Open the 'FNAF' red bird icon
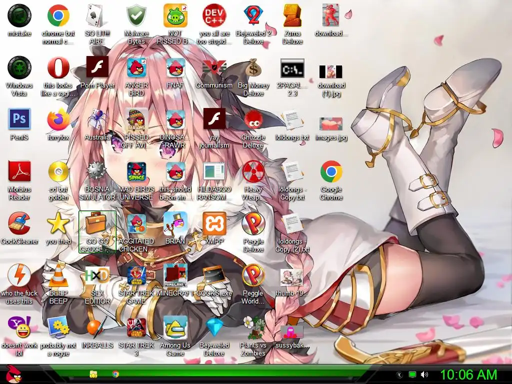Screen dimensions: 512x384 coord(175,67)
